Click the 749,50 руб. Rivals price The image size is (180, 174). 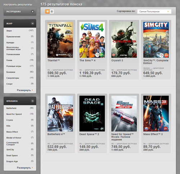point(121,147)
